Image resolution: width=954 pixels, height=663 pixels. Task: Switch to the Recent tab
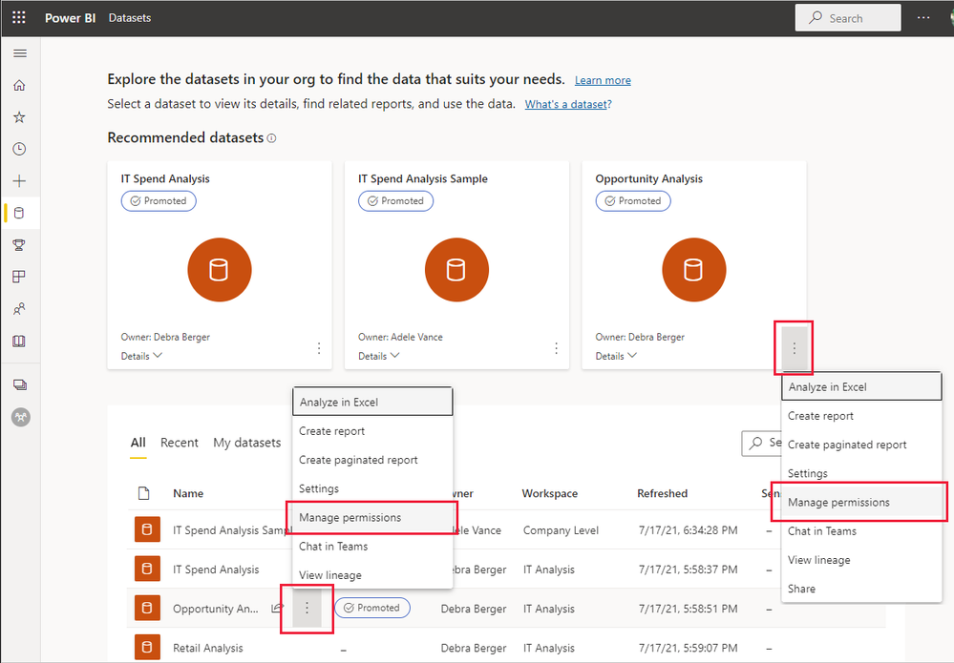(x=180, y=443)
